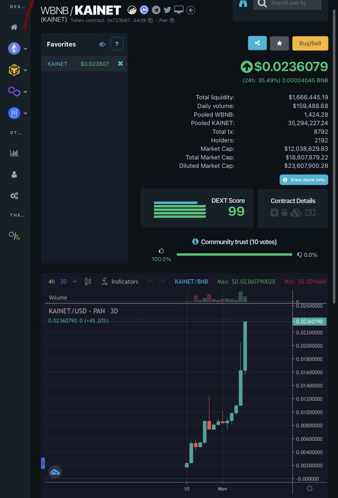The width and height of the screenshot is (338, 498).
Task: Click the Buy/Sell button
Action: coord(310,43)
